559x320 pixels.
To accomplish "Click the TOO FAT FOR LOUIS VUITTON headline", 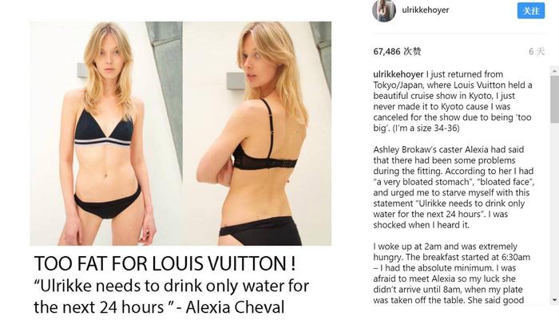I will point(165,263).
